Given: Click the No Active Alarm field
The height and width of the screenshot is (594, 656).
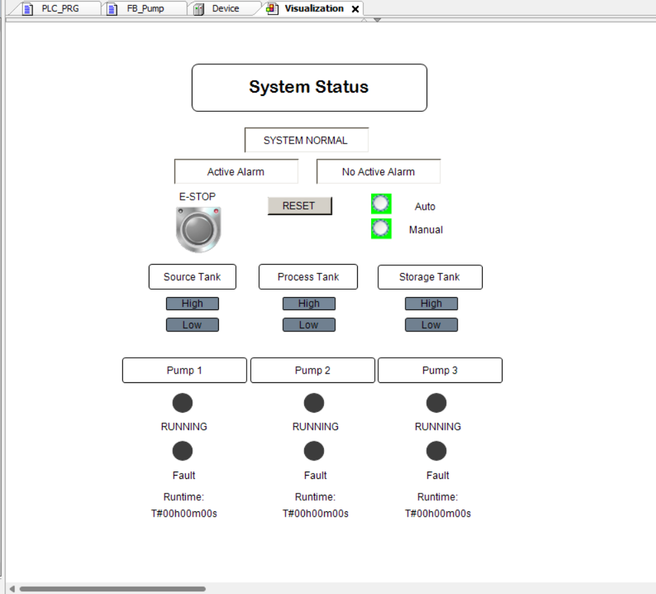Looking at the screenshot, I should point(378,171).
